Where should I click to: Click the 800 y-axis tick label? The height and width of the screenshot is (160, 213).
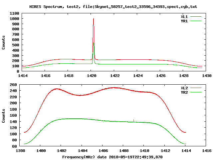click(x=16, y=29)
